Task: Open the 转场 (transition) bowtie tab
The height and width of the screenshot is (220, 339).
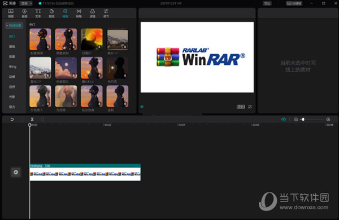Action: (x=79, y=13)
